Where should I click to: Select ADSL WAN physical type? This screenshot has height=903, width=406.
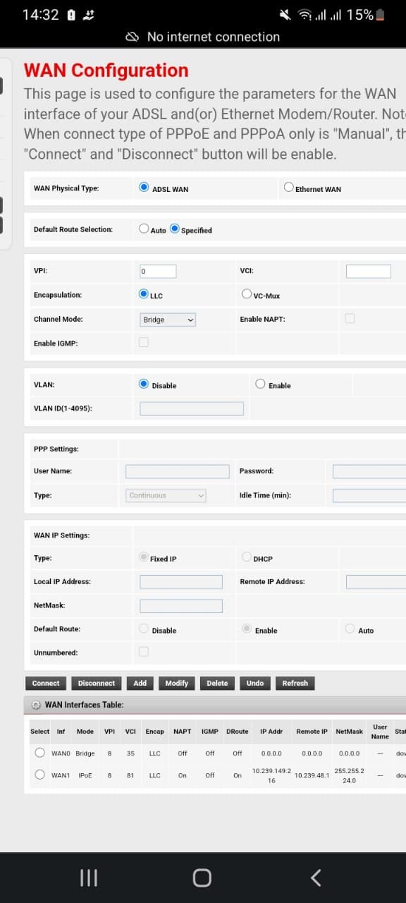pos(144,187)
